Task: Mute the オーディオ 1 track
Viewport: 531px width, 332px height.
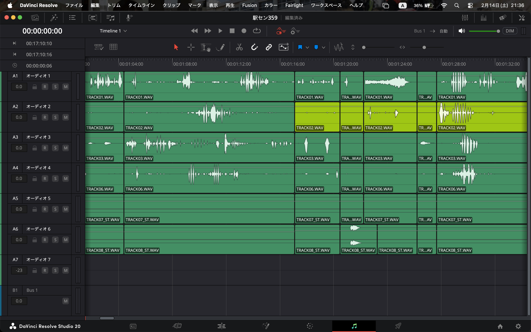Action: tap(66, 87)
